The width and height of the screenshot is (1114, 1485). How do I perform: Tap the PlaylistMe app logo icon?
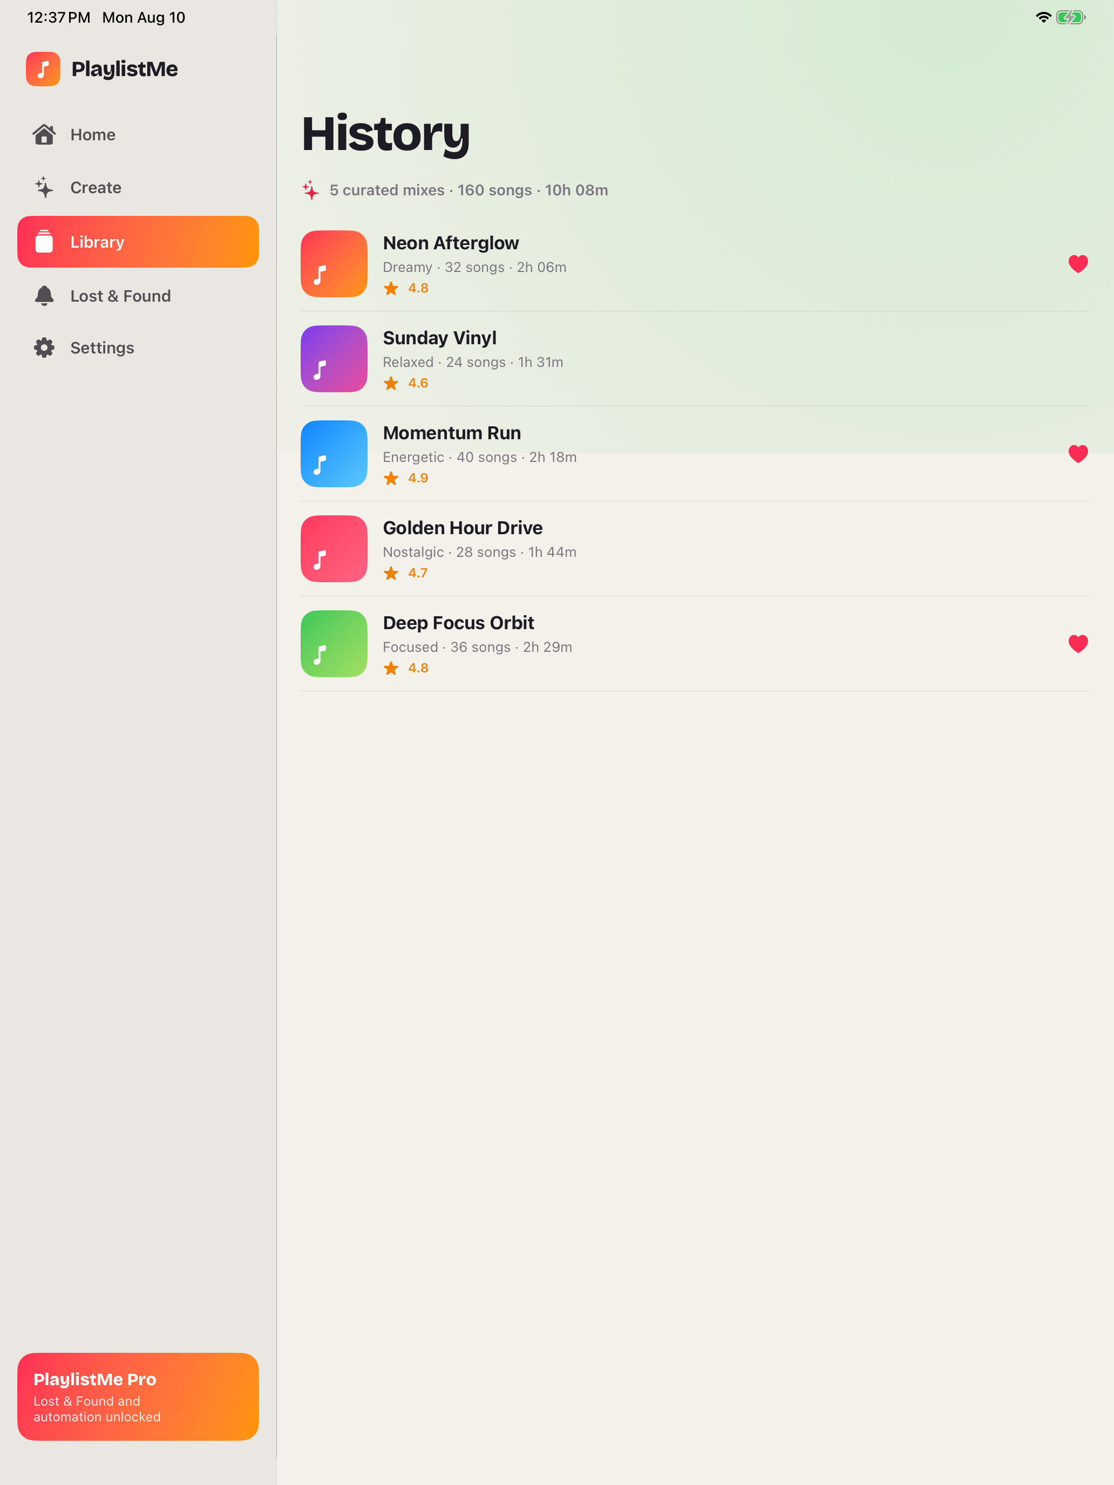[x=43, y=69]
